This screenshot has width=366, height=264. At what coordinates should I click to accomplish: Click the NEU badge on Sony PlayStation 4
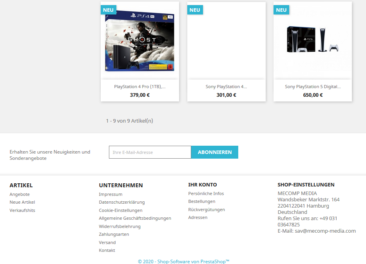click(195, 10)
